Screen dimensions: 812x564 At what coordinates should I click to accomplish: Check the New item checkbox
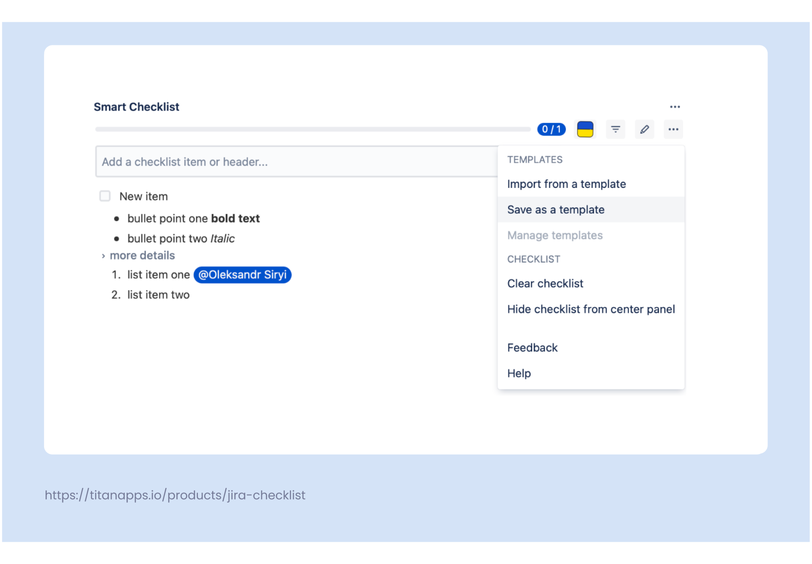[x=105, y=196]
